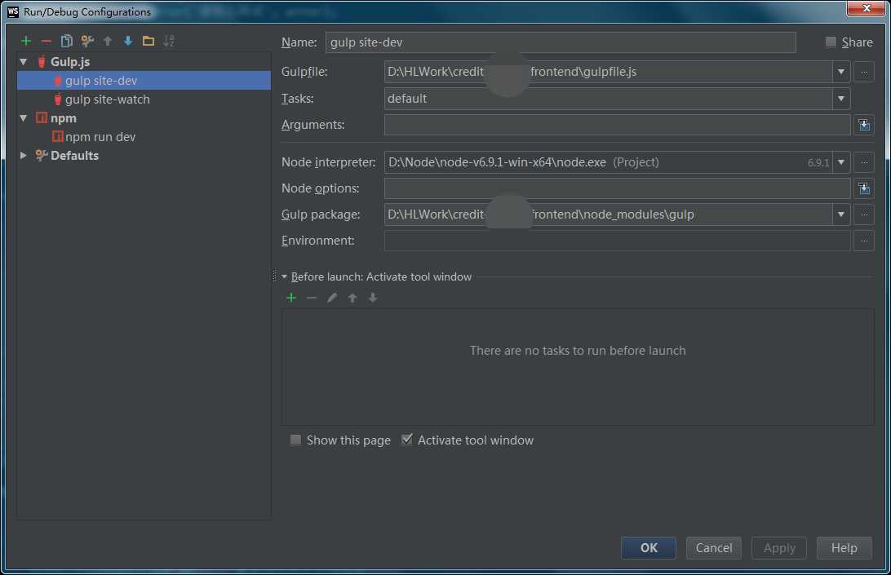Click the Tasks field showing default
Image resolution: width=891 pixels, height=575 pixels.
[x=608, y=99]
